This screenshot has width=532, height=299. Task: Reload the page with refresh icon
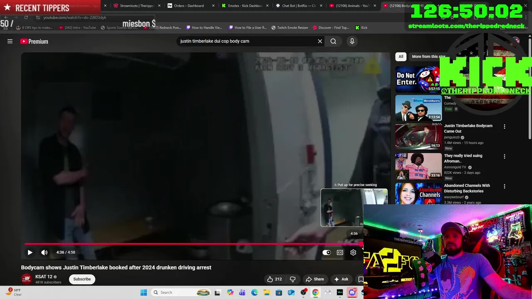pos(26,17)
